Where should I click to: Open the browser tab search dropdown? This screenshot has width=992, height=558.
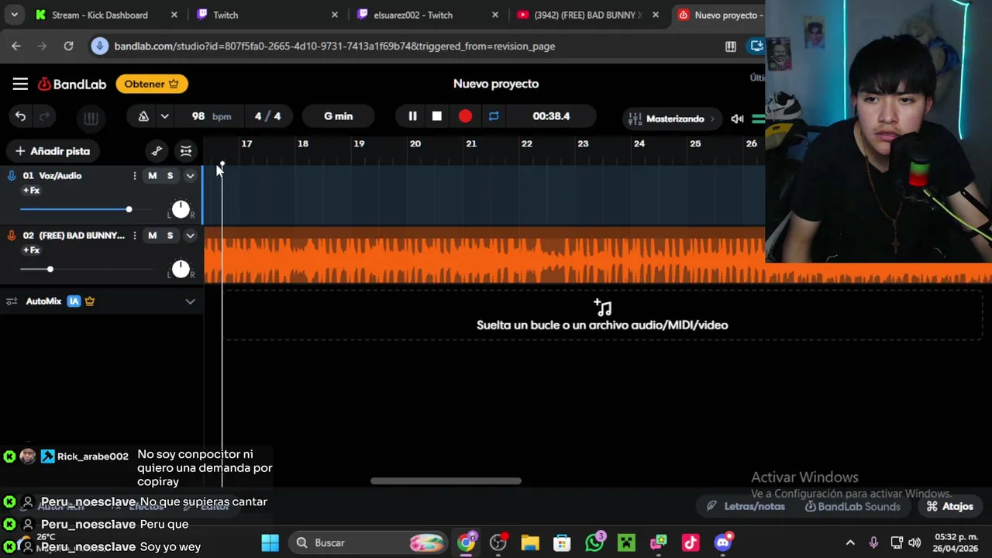[14, 15]
